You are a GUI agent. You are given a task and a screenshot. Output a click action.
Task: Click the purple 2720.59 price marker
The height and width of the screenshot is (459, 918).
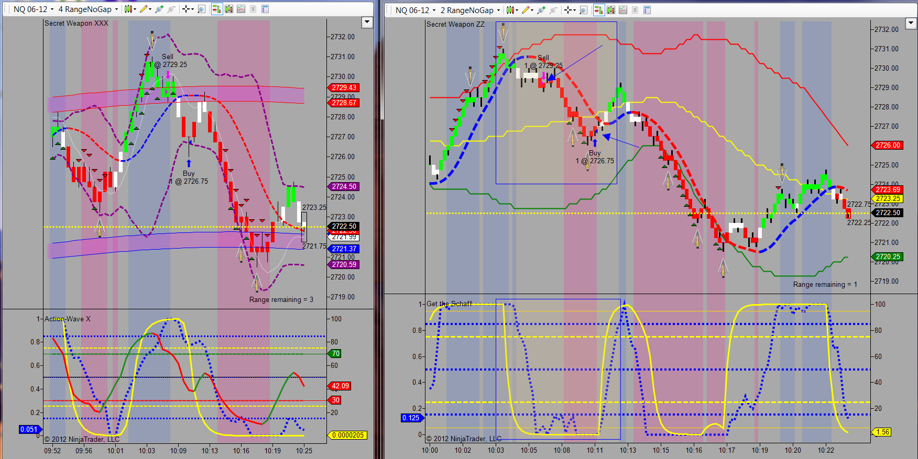tap(344, 264)
